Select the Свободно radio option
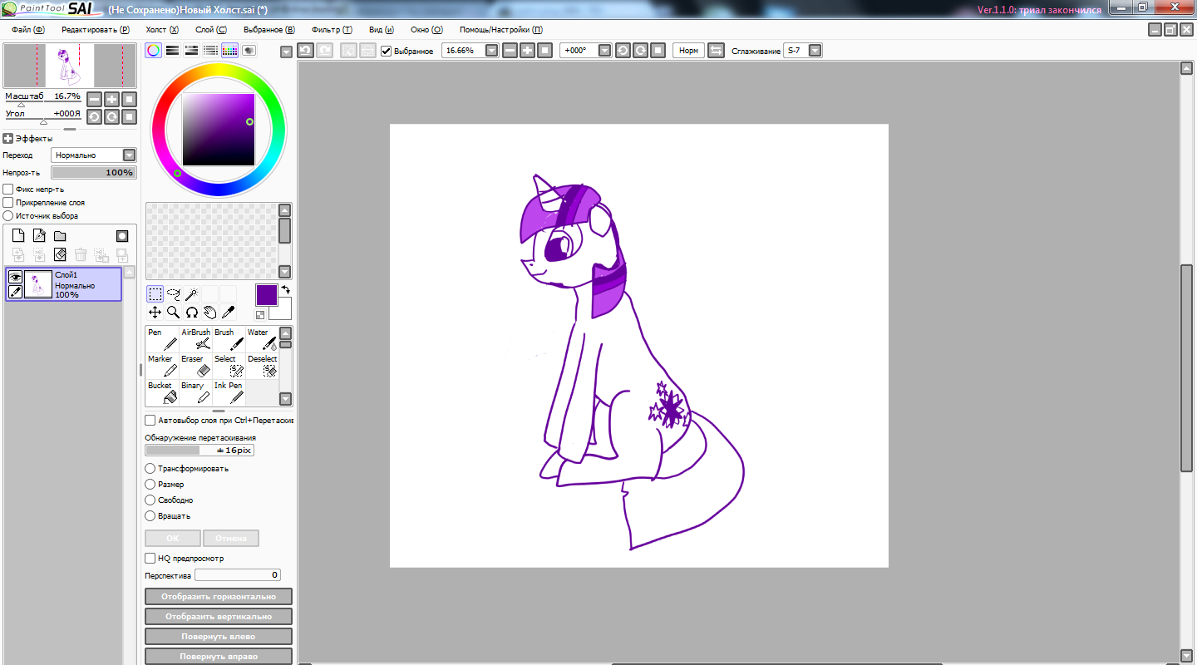The height and width of the screenshot is (665, 1197). (x=150, y=500)
